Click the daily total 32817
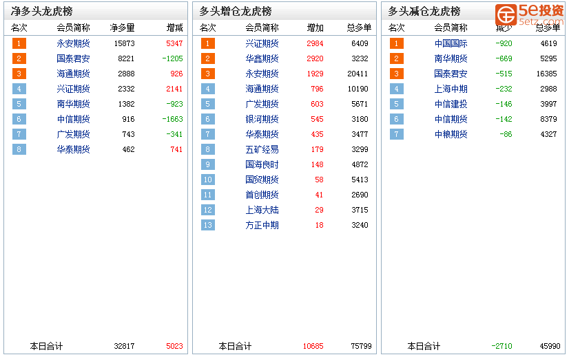569x357 pixels. [x=125, y=346]
